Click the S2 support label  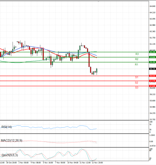pos(136,83)
